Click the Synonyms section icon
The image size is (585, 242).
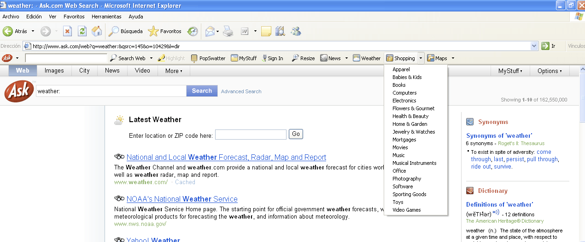470,122
